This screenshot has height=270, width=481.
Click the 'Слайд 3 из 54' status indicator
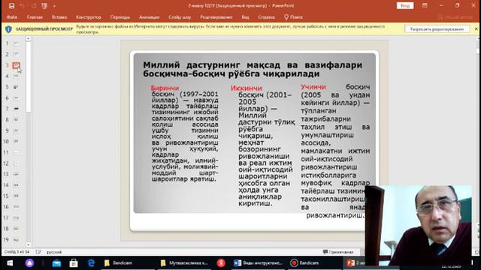17,252
